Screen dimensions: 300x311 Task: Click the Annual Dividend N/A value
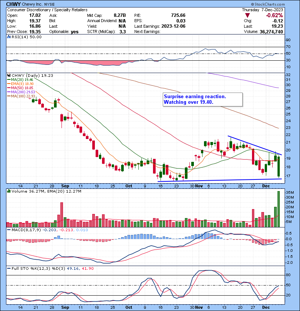coord(122,21)
